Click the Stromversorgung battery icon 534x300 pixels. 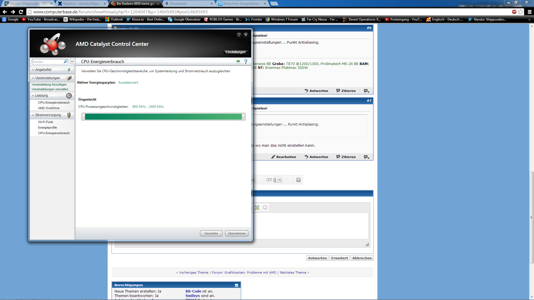tap(69, 115)
